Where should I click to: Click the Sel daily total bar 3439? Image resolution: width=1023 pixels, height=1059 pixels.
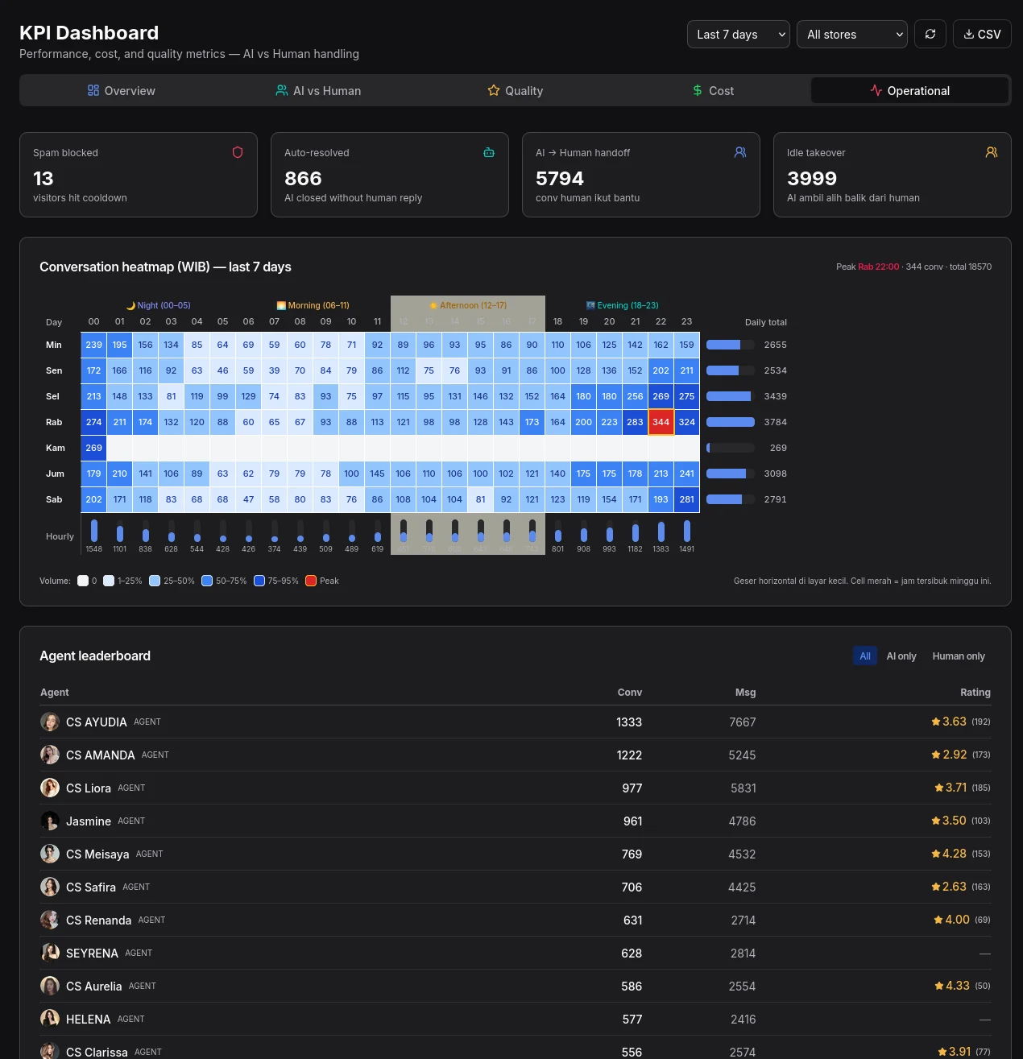tap(731, 396)
